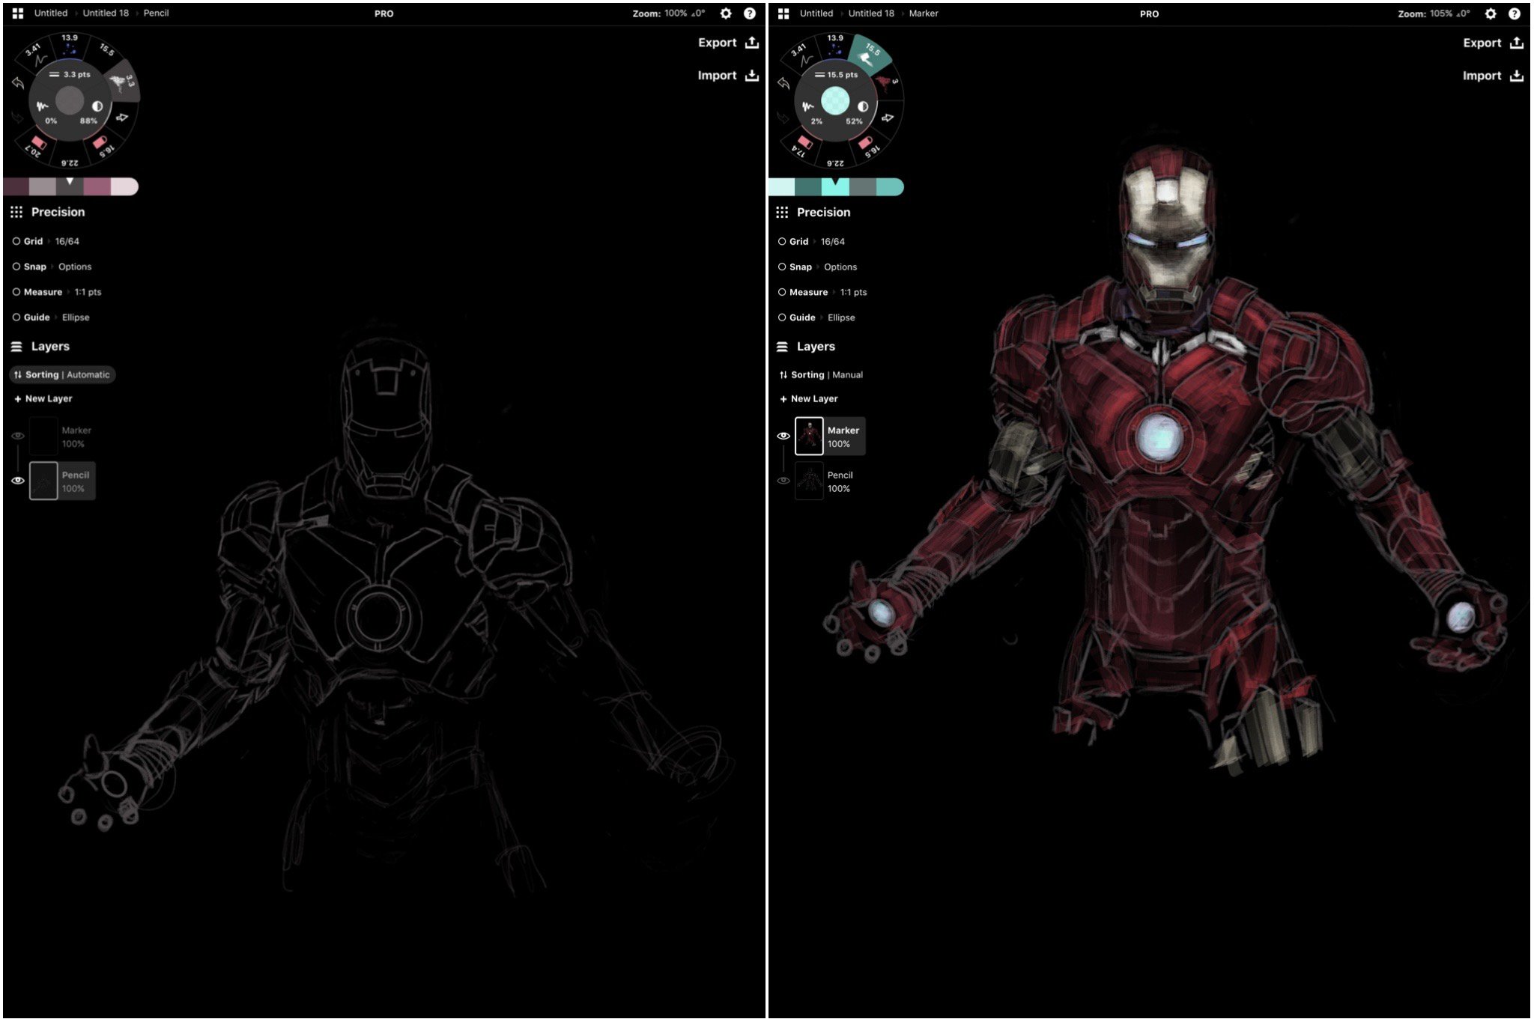Open Grid 16/64 options, left screenshot
Image resolution: width=1534 pixels, height=1022 pixels.
67,241
